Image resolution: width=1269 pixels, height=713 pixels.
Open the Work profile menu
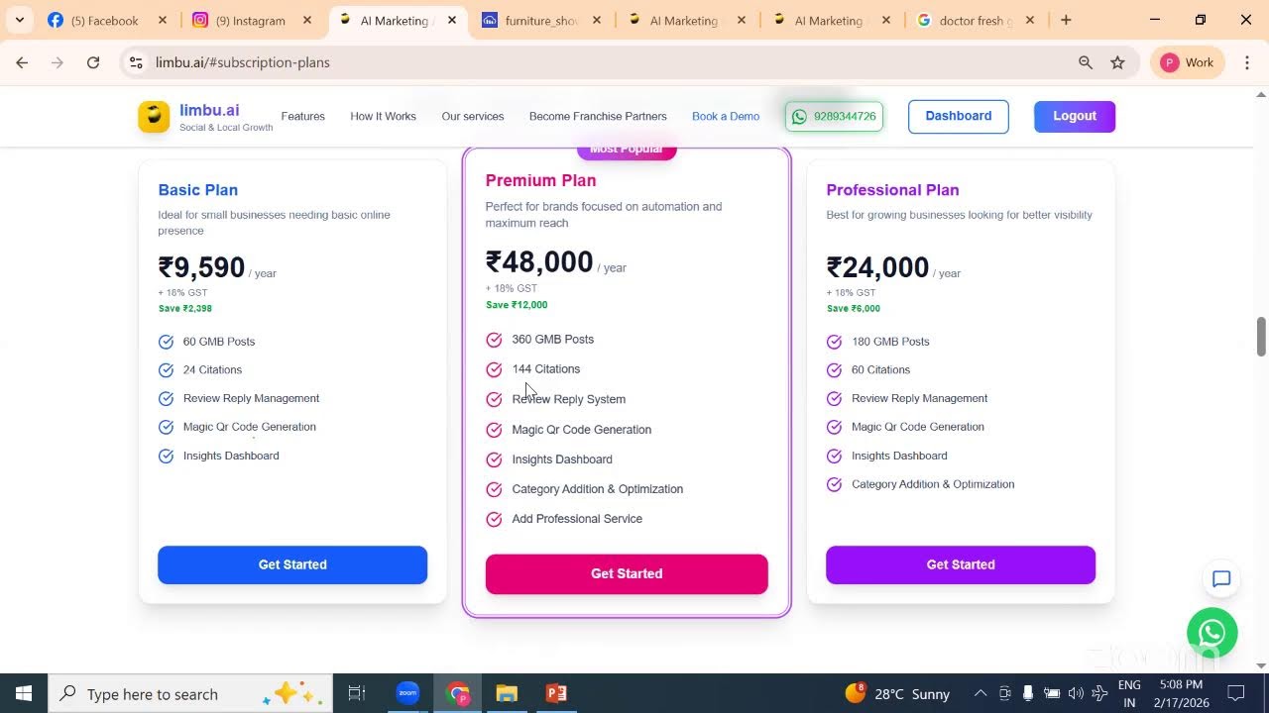pyautogui.click(x=1188, y=62)
